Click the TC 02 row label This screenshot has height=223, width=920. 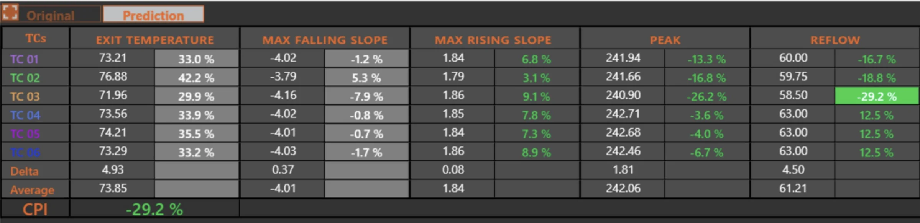25,78
